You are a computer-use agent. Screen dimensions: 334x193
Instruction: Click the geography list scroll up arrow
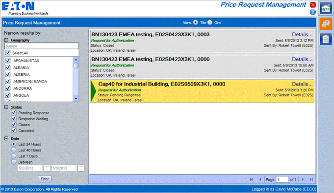76,60
